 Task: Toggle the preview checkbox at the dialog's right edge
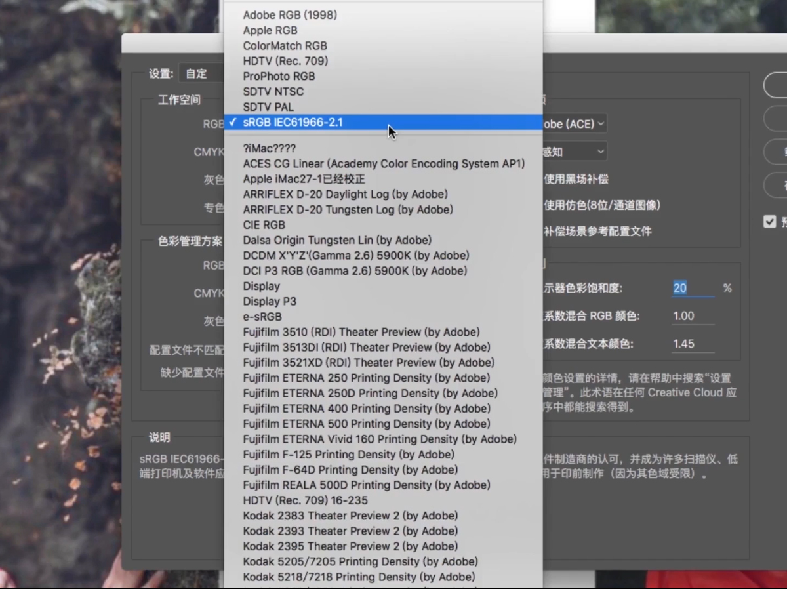point(770,222)
